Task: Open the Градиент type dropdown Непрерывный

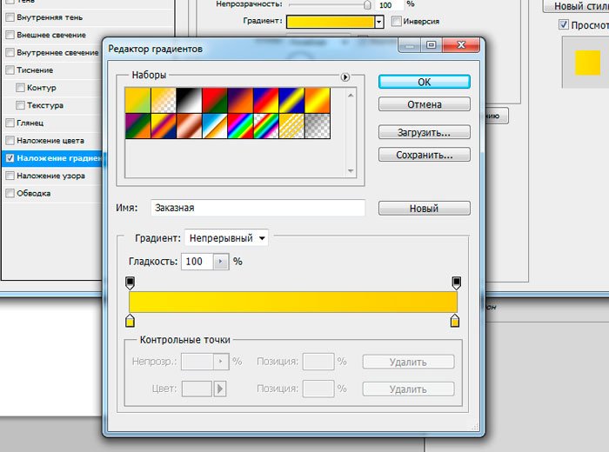Action: pos(227,237)
